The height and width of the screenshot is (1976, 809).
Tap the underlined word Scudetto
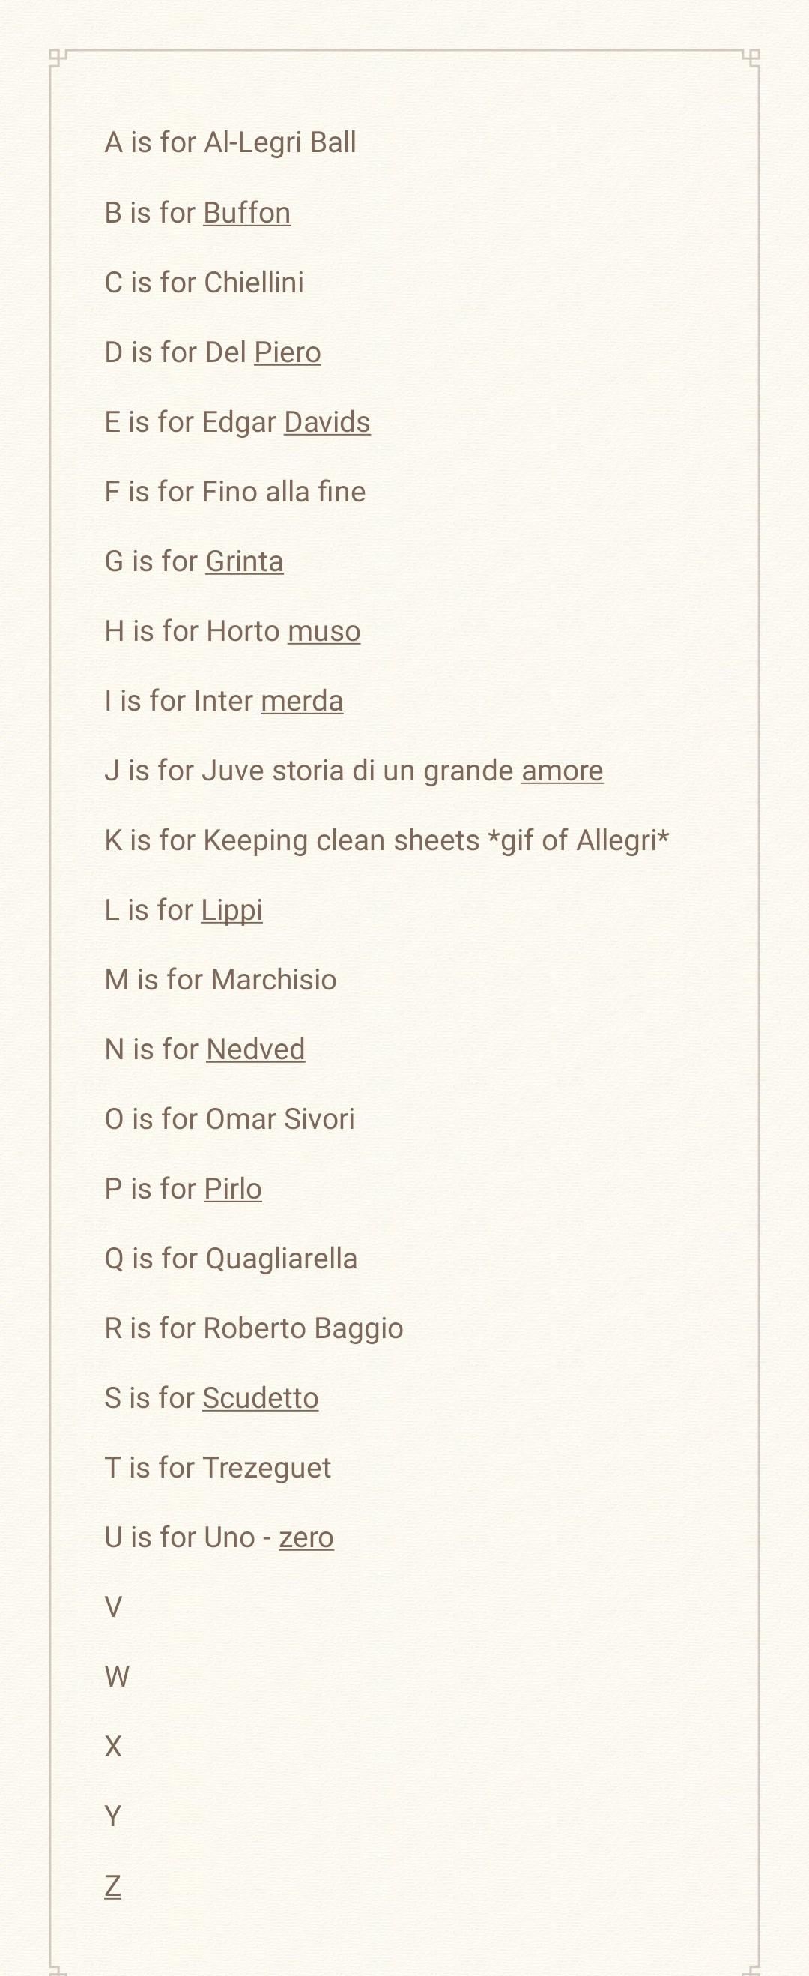coord(261,1398)
